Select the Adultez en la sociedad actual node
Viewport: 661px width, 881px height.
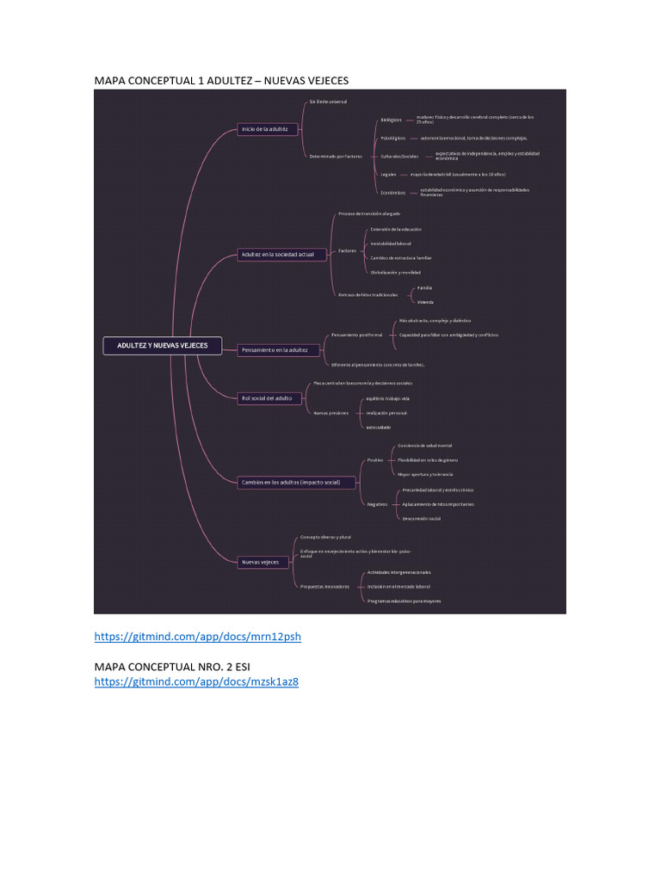point(278,255)
